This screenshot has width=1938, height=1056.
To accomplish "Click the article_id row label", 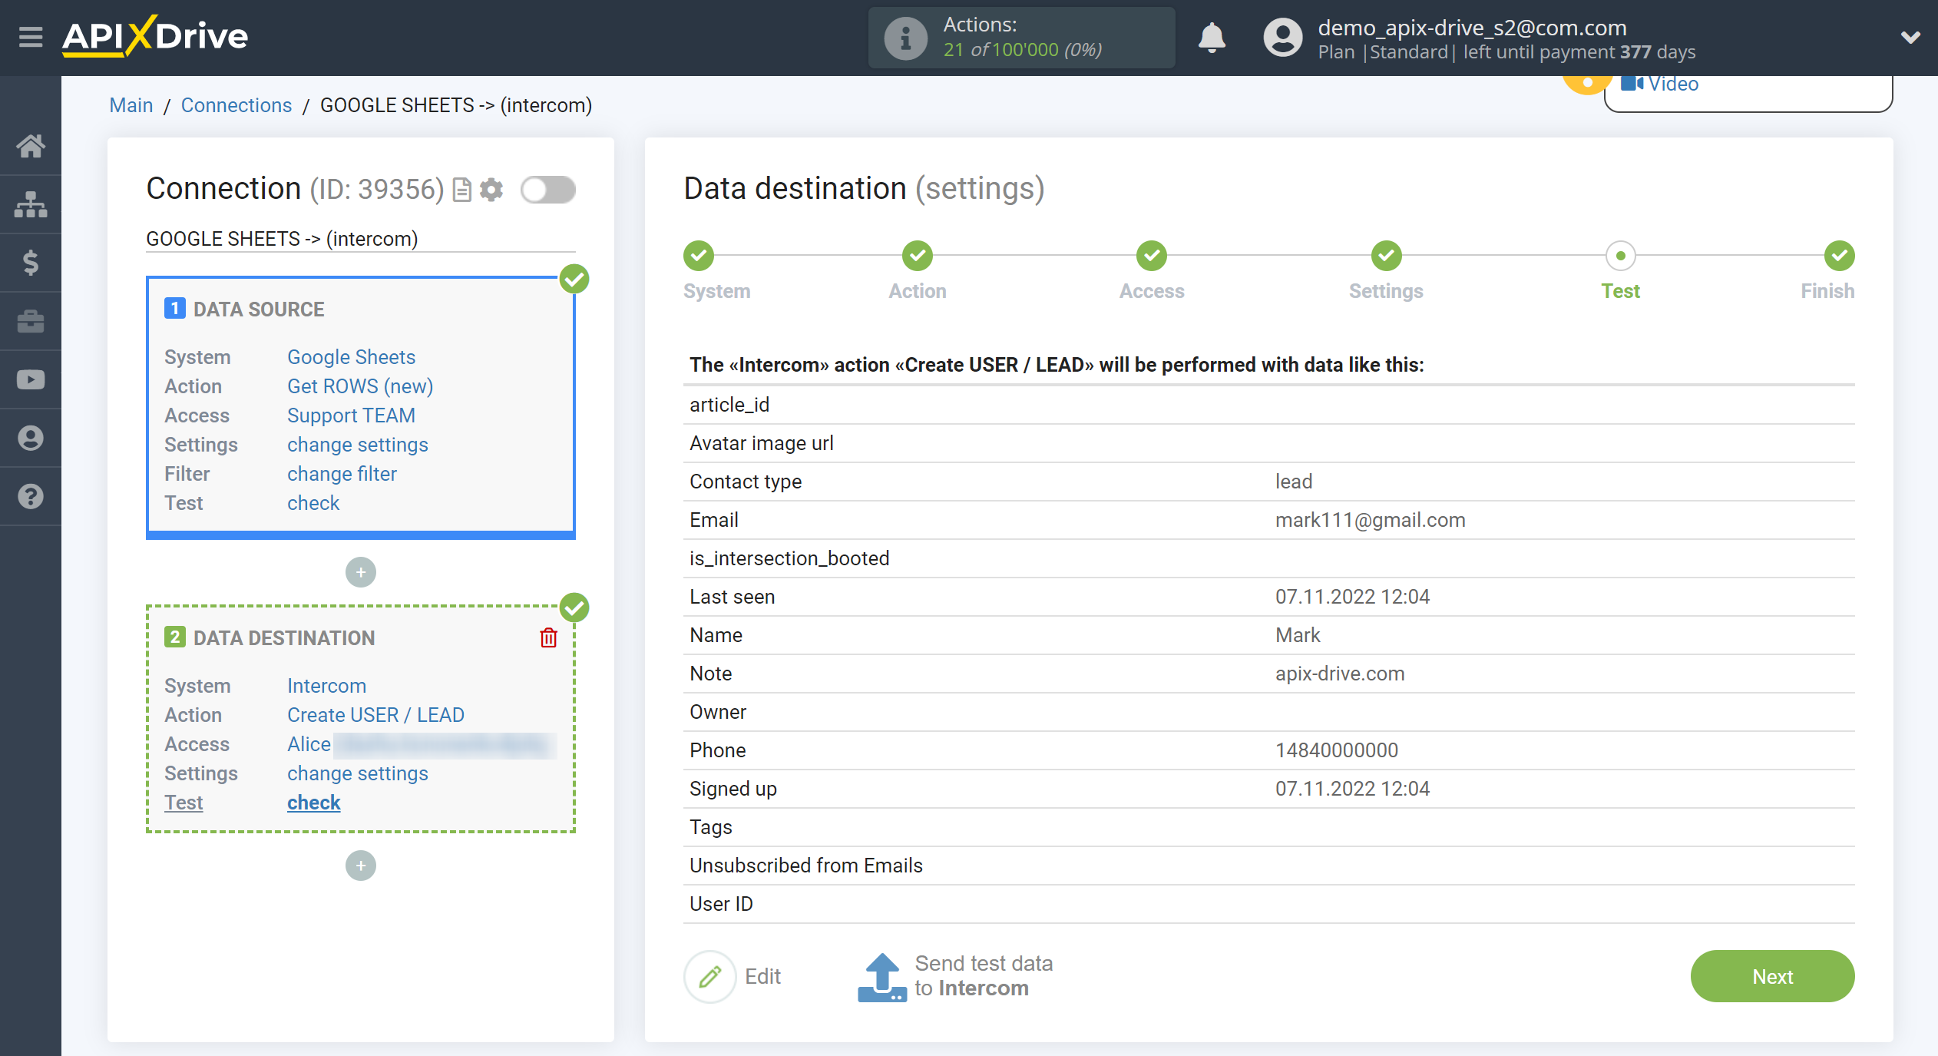I will pyautogui.click(x=729, y=405).
